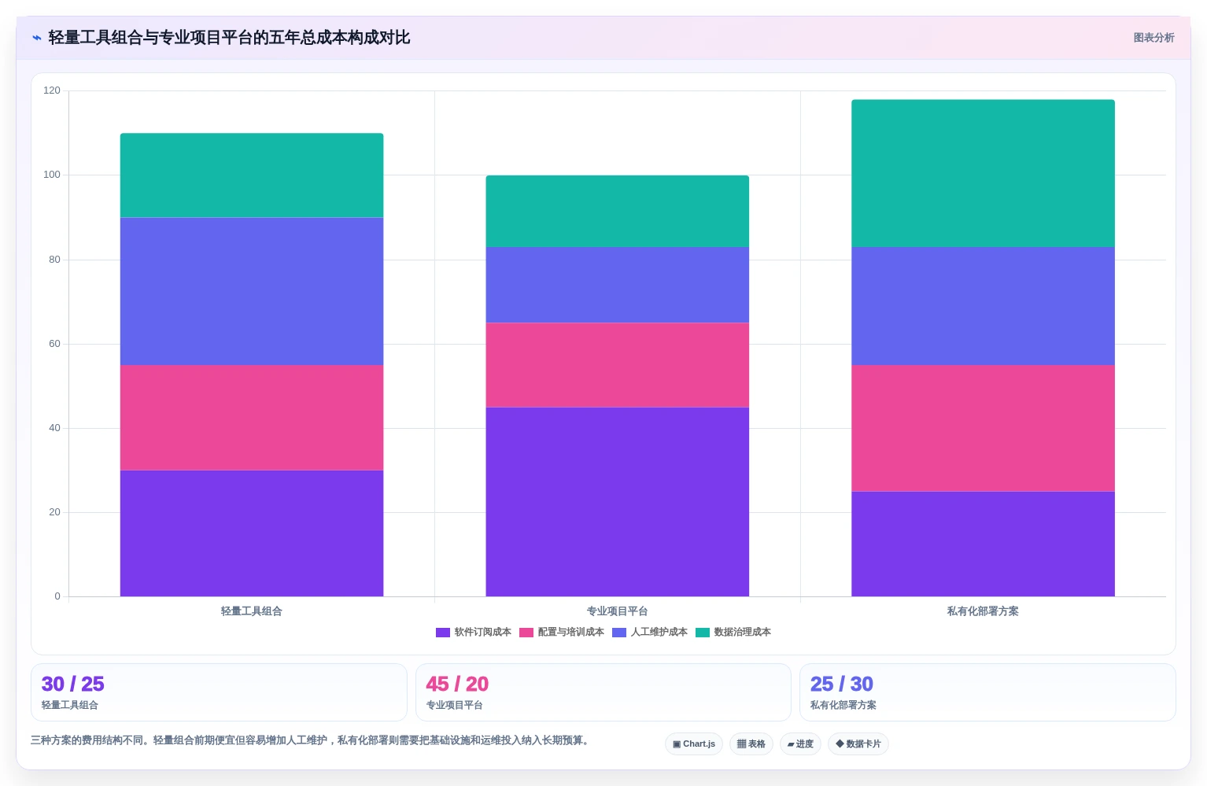This screenshot has height=786, width=1207.
Task: Toggle 软件订阅成本 legend color box
Action: pyautogui.click(x=443, y=633)
